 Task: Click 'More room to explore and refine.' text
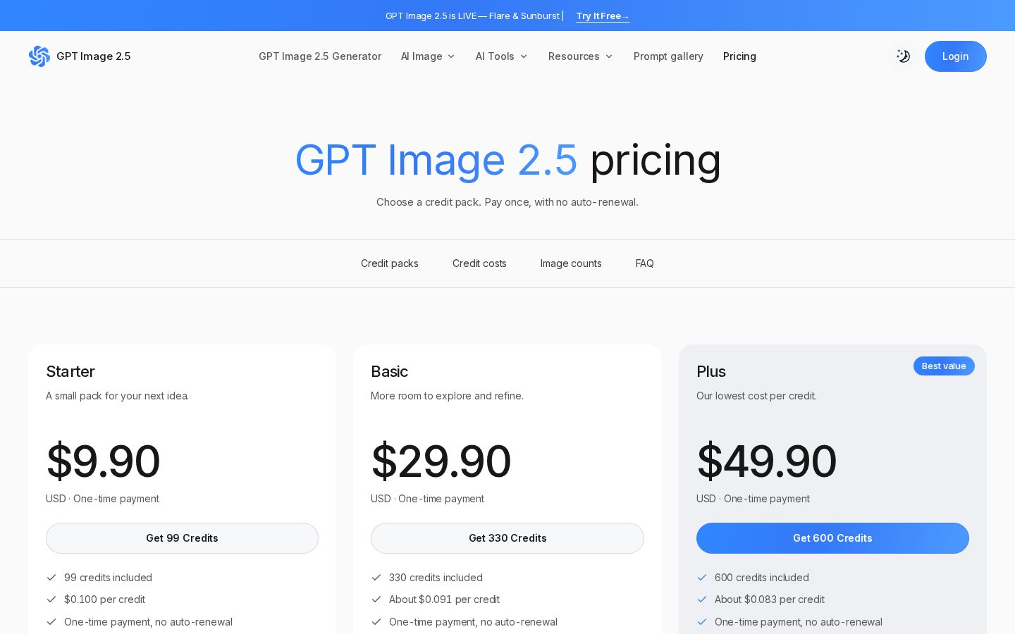click(447, 396)
